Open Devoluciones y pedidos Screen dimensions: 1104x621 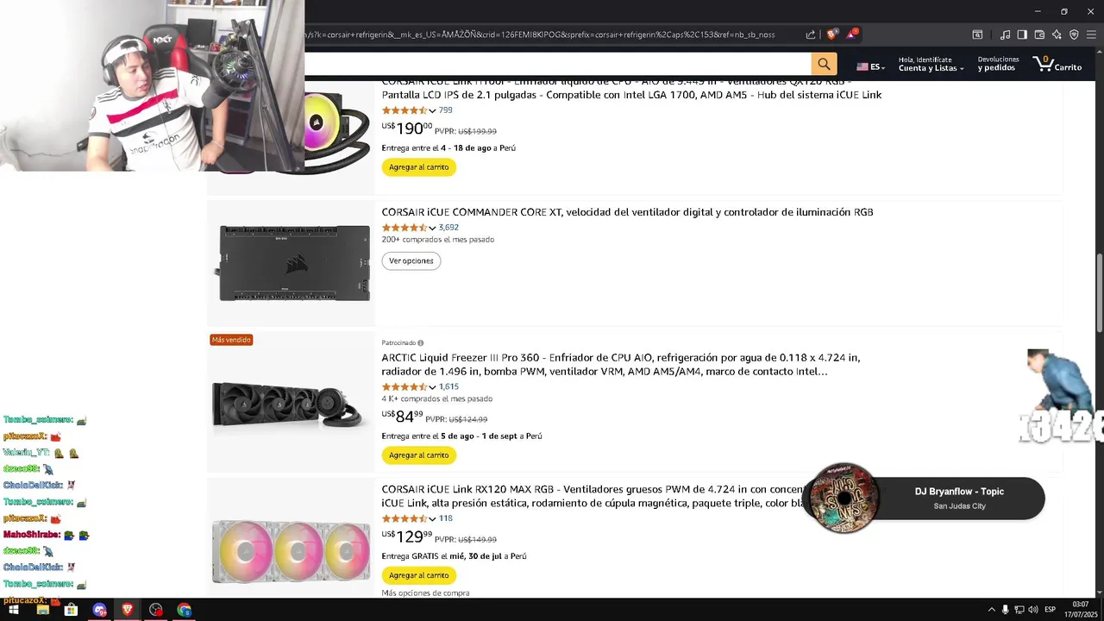tap(998, 64)
